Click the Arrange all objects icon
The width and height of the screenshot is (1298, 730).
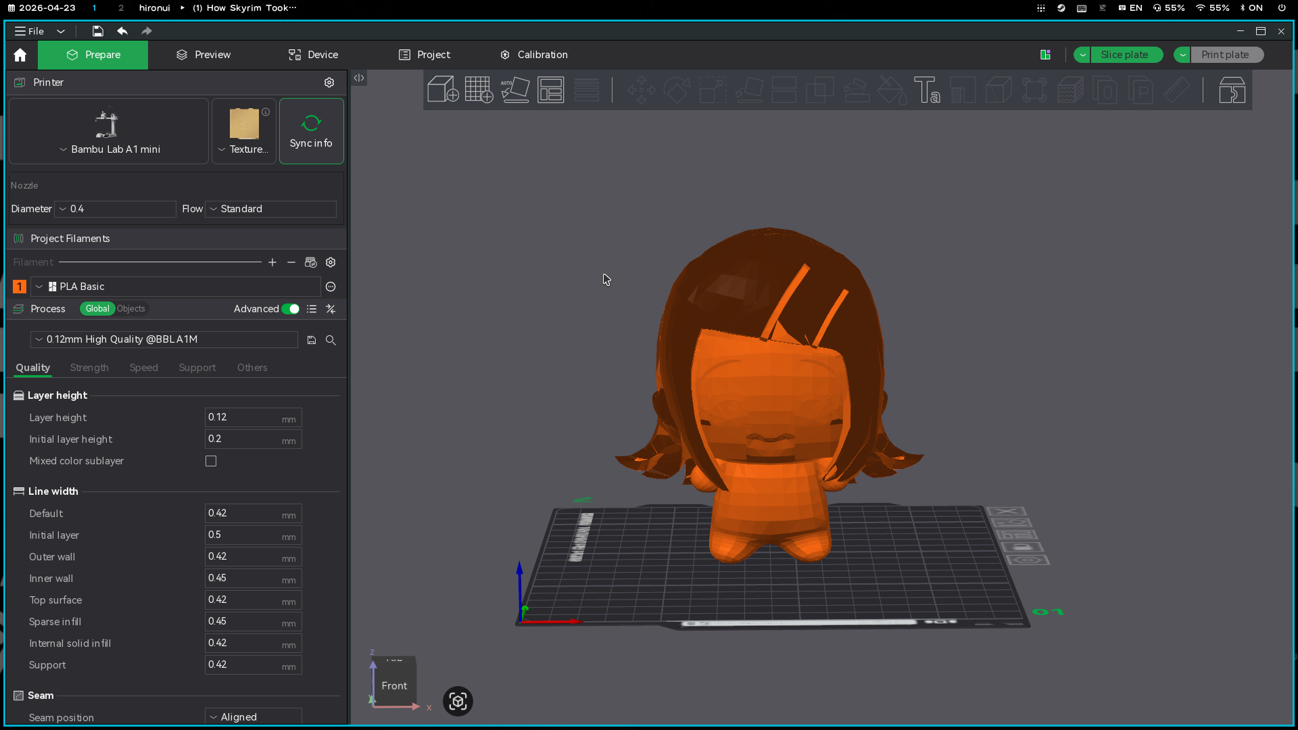point(550,89)
